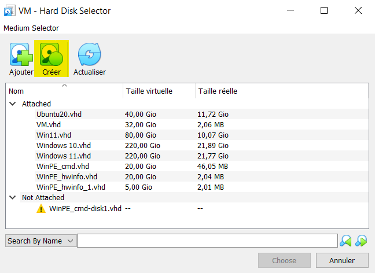The image size is (375, 273).
Task: Sort list by Nom column header
Action: coord(64,91)
